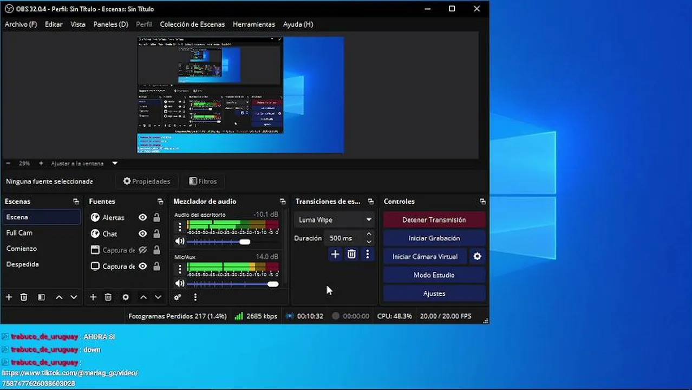The height and width of the screenshot is (390, 692).
Task: Toggle lock on the Chat source
Action: coord(156,234)
